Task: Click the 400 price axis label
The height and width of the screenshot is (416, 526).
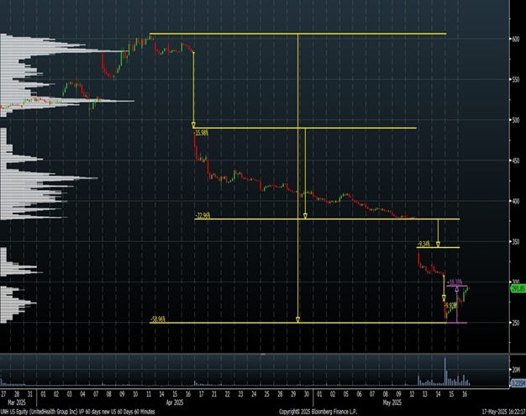Action: (x=515, y=202)
